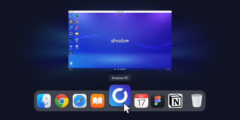
Task: Click the Excel desktop shortcut
Action: point(77,16)
